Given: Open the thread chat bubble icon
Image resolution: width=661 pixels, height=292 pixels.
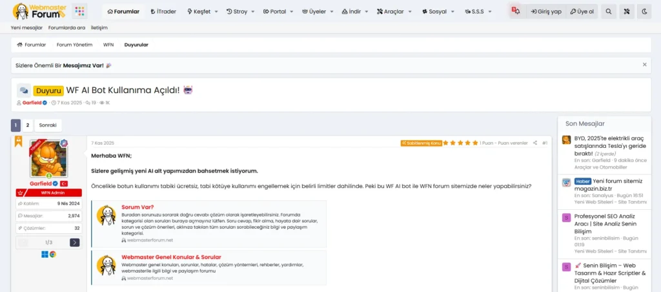Looking at the screenshot, I should point(24,90).
